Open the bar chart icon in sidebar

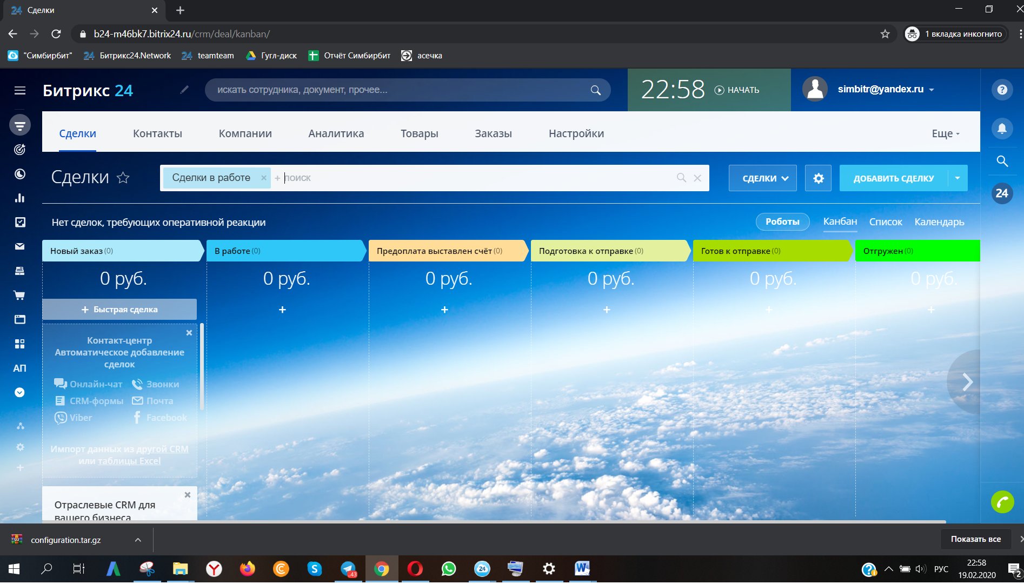[x=20, y=198]
